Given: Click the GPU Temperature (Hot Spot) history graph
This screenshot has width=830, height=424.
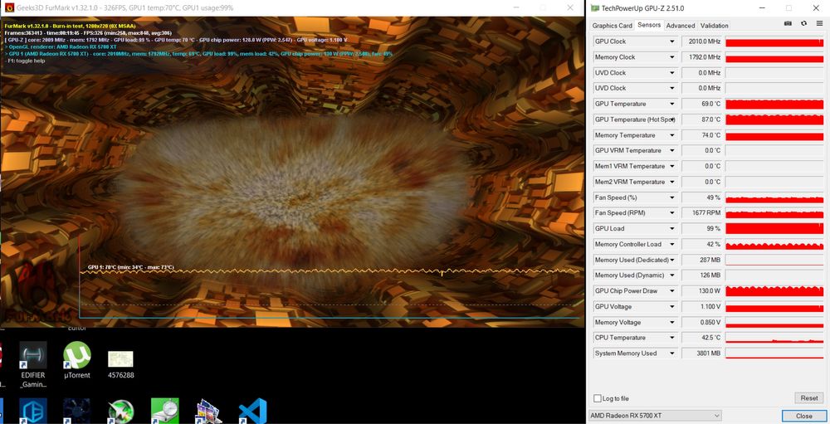Looking at the screenshot, I should (774, 119).
